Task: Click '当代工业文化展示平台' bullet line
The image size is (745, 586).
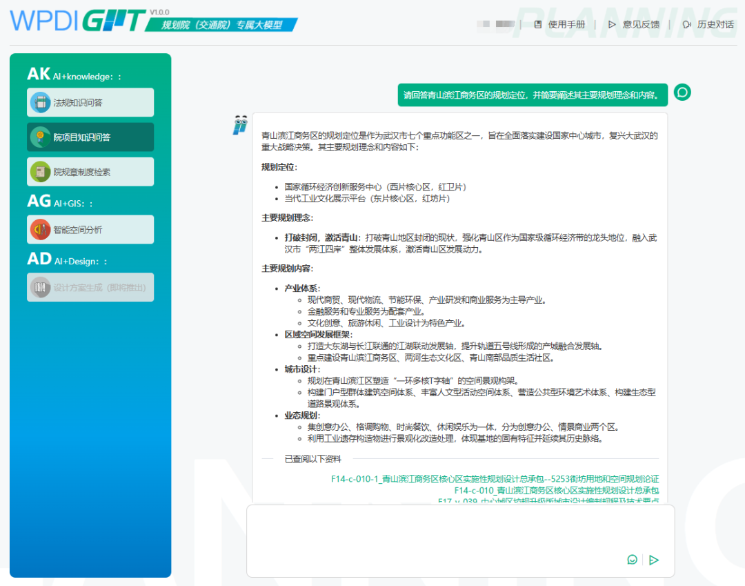Action: 367,198
